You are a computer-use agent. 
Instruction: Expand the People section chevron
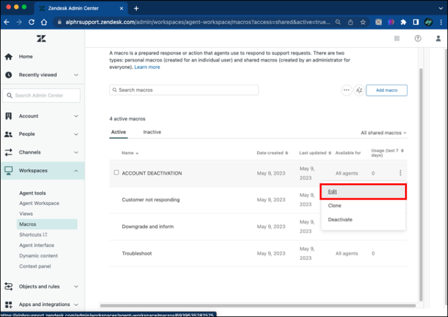[76, 134]
